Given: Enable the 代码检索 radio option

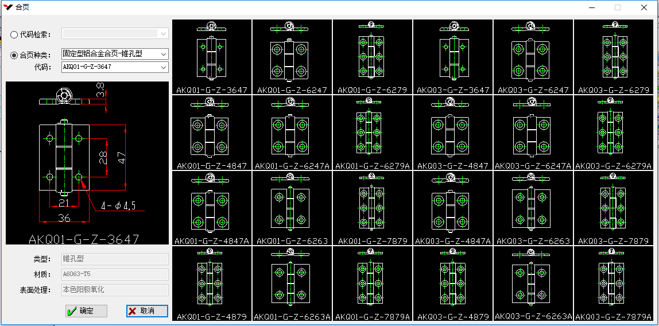Looking at the screenshot, I should click(x=14, y=34).
